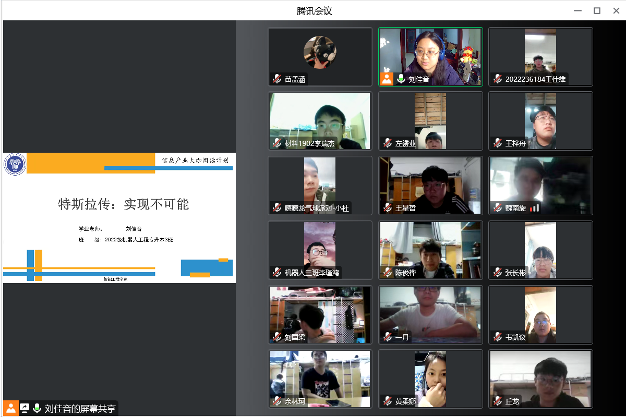This screenshot has width=626, height=417.
Task: Click the 刘佳音的屏幕共享 label text
Action: 80,408
